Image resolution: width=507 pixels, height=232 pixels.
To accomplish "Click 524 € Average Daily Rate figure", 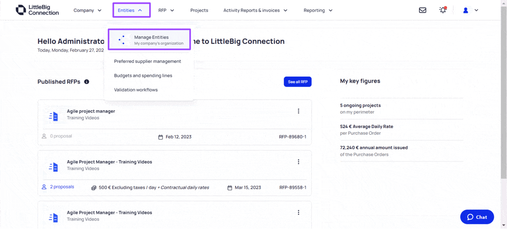I will tap(367, 126).
